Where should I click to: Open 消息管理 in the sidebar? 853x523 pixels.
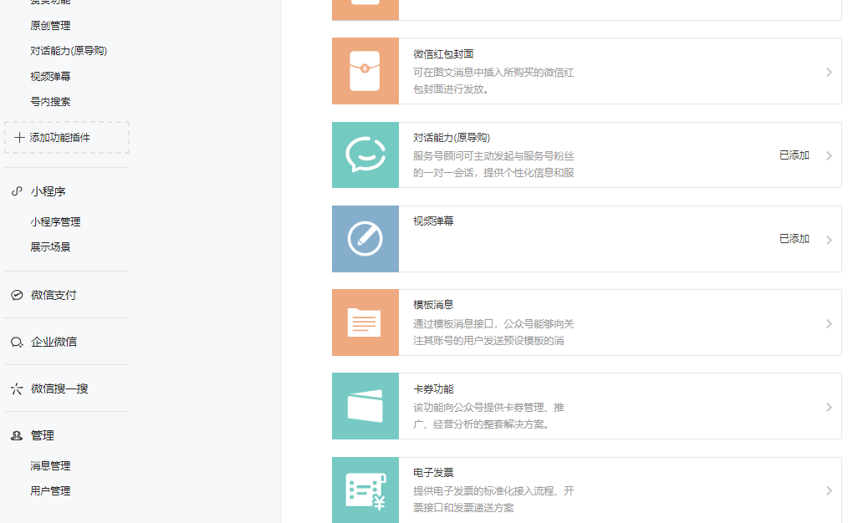click(50, 466)
